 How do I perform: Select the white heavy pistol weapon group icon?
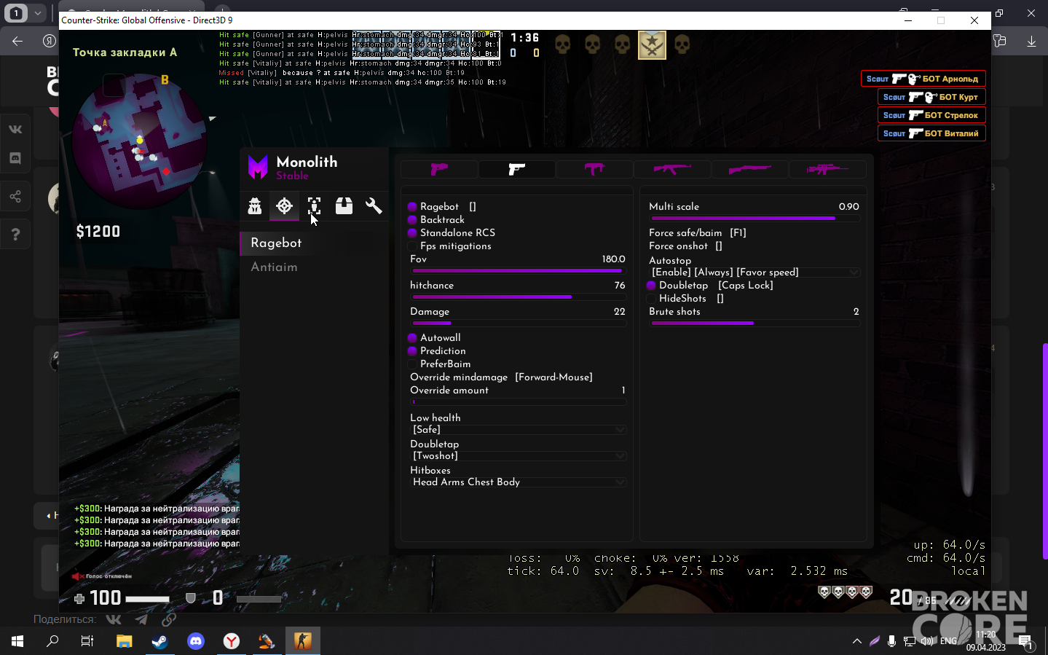click(517, 169)
